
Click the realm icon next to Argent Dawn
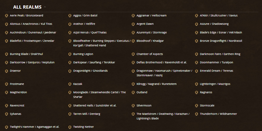click(133, 24)
